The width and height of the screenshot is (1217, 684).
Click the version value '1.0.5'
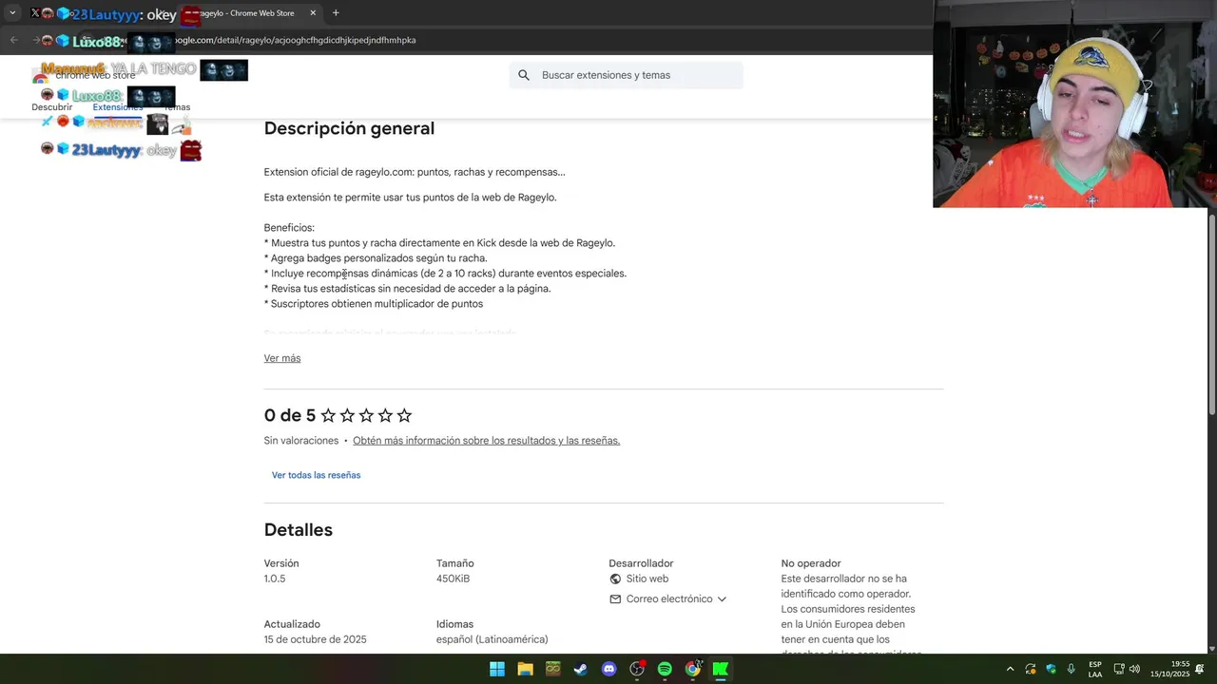click(275, 579)
